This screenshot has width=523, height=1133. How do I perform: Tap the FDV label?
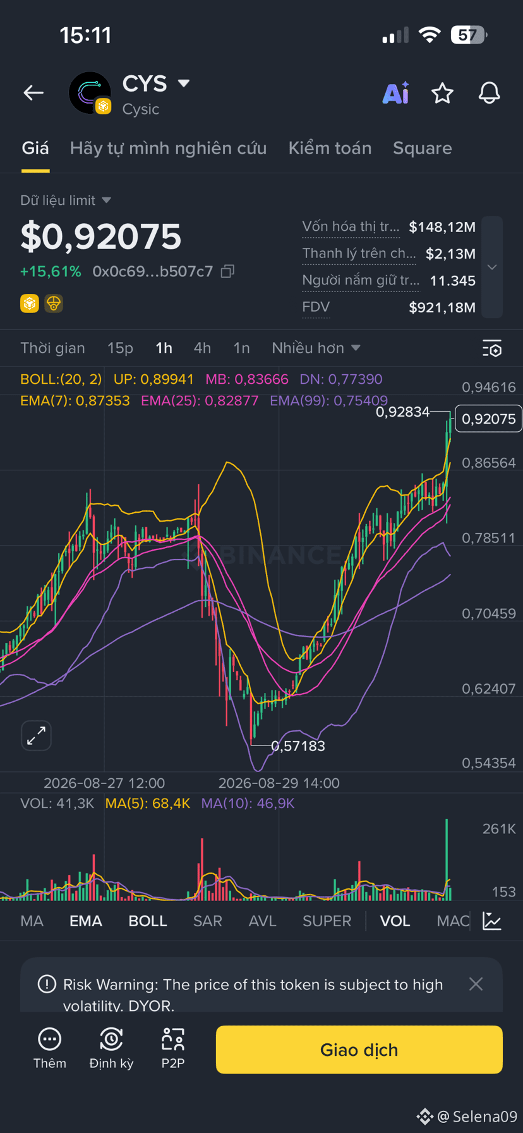point(316,307)
